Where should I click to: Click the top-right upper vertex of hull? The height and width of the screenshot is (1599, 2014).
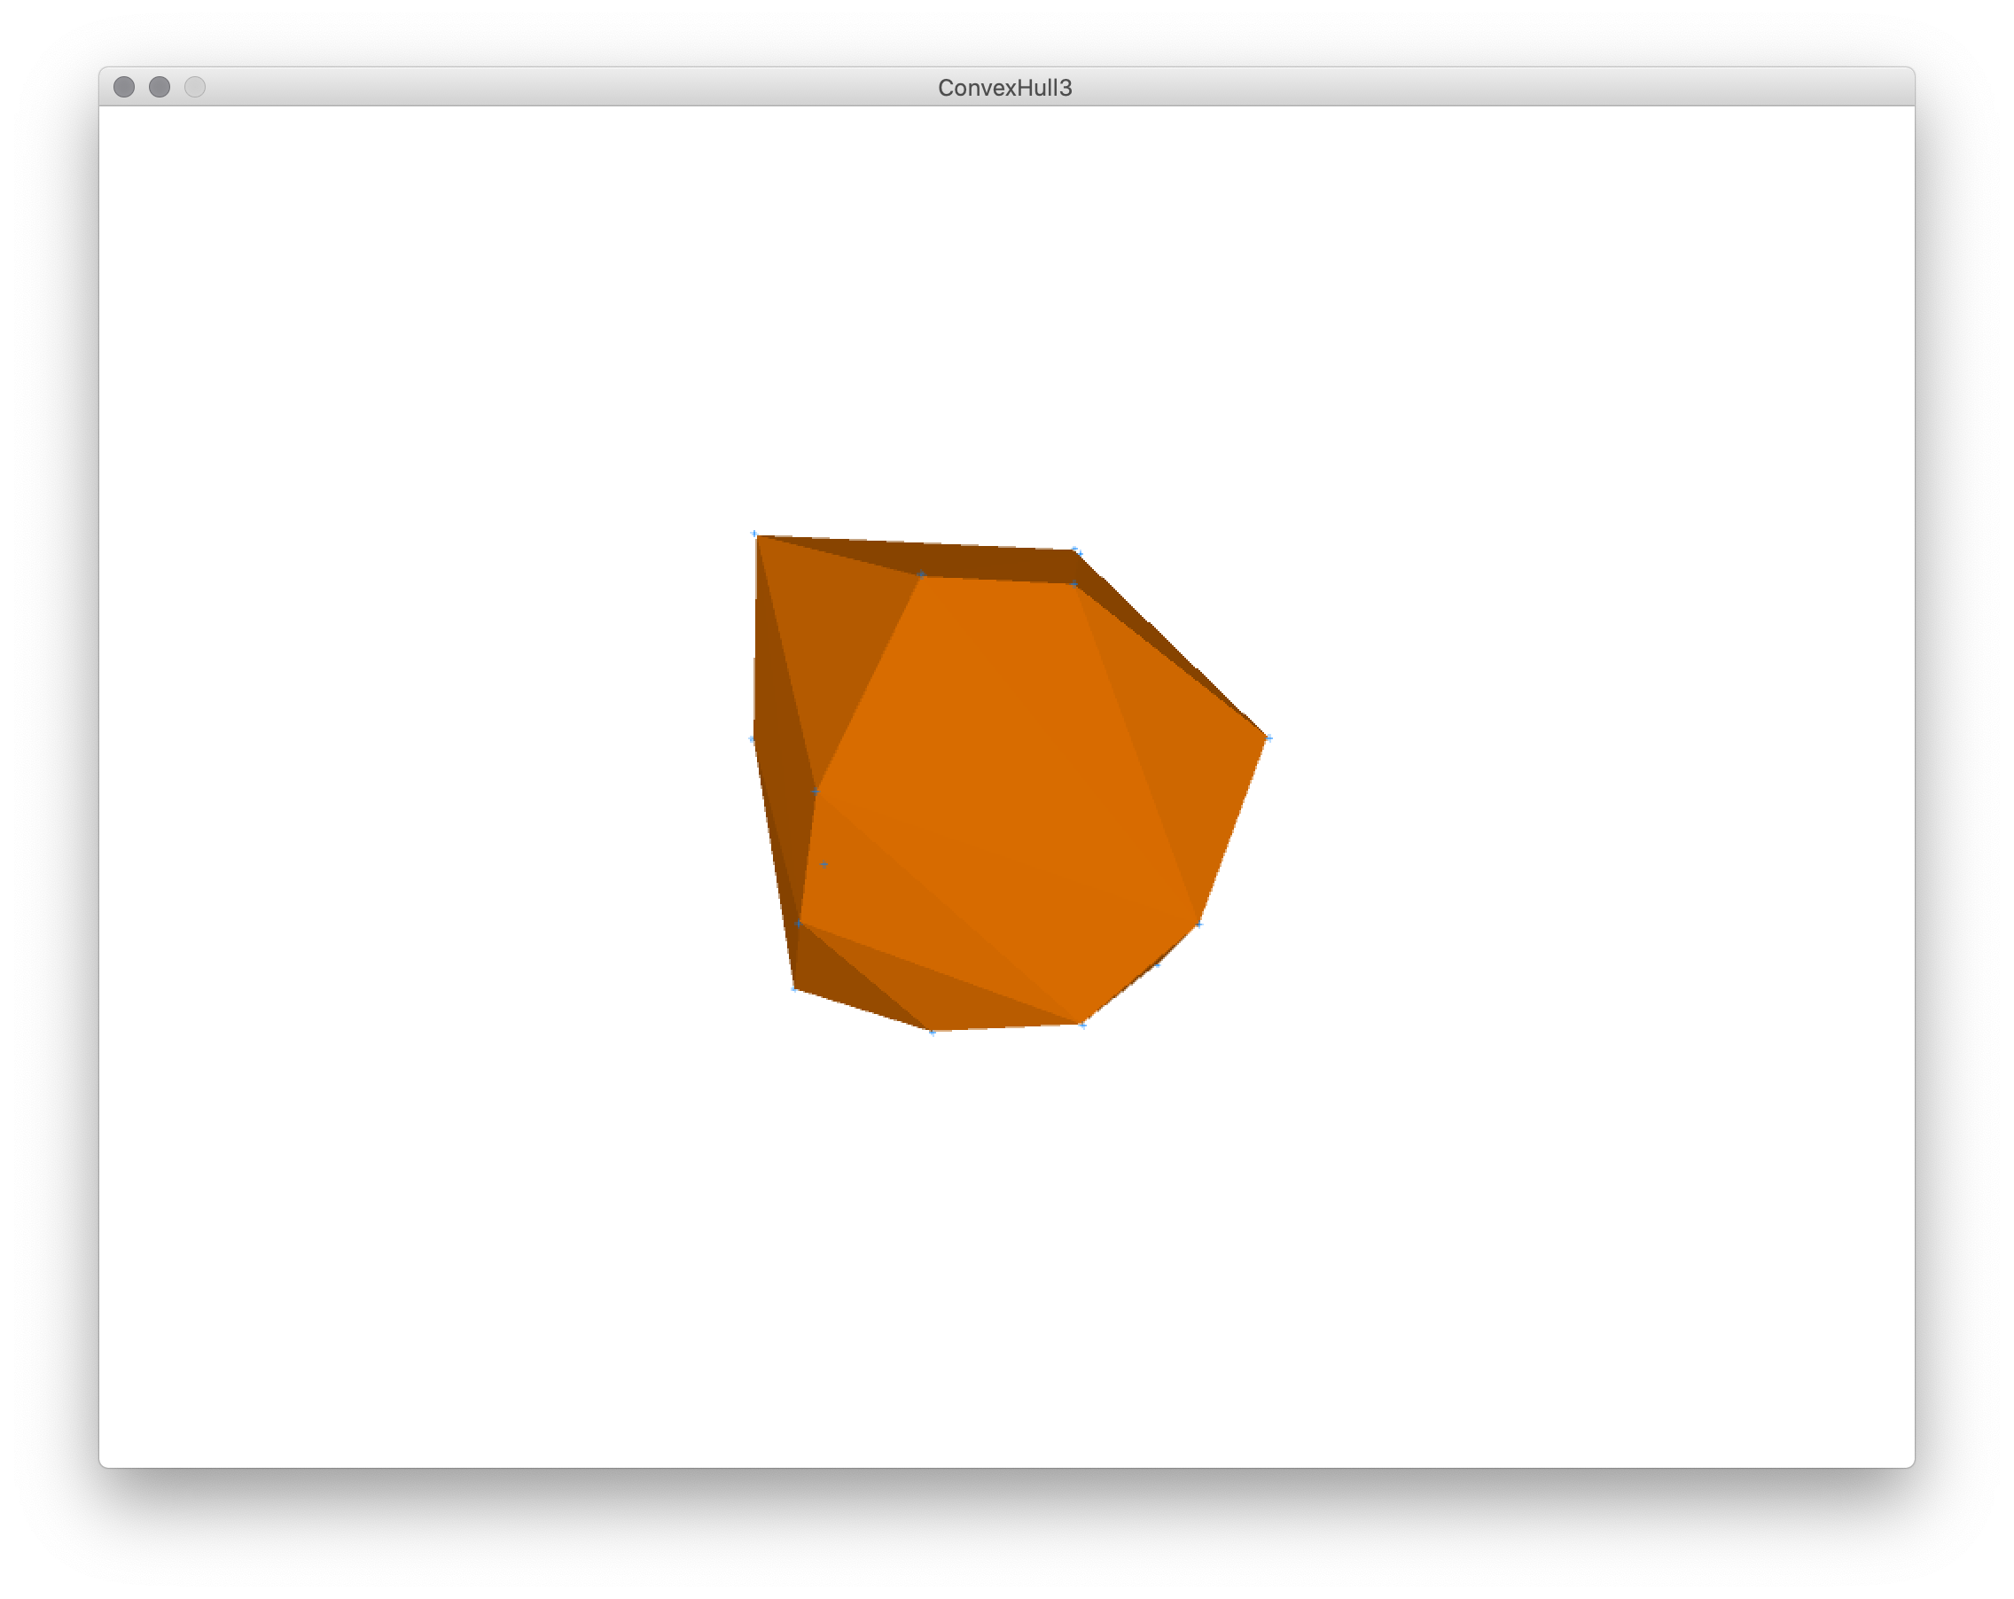point(1075,550)
